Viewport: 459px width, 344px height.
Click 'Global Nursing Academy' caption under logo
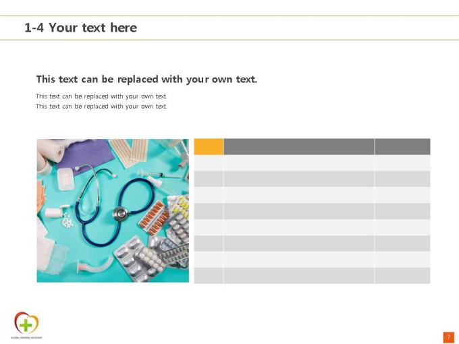click(26, 337)
